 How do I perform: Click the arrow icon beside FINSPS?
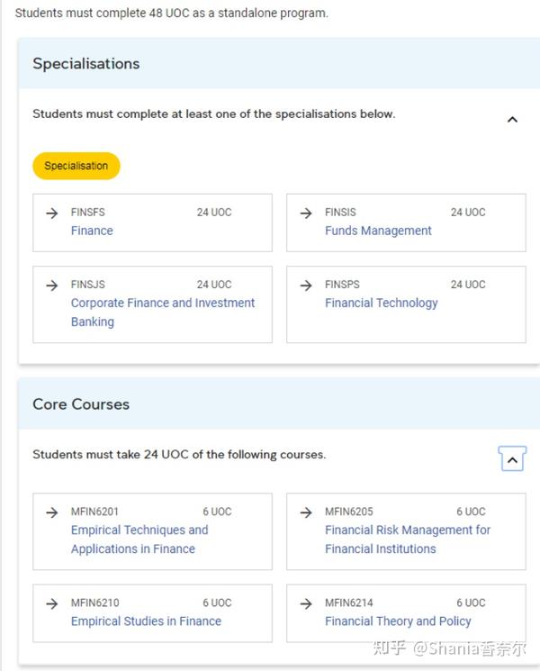pos(306,285)
